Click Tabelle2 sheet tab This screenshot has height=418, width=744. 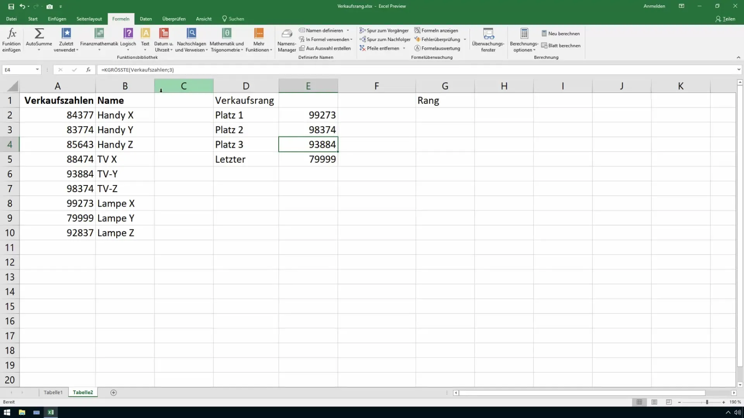pos(83,392)
